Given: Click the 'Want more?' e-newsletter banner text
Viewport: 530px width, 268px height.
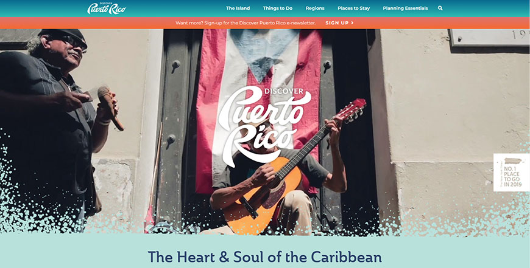Looking at the screenshot, I should point(246,23).
